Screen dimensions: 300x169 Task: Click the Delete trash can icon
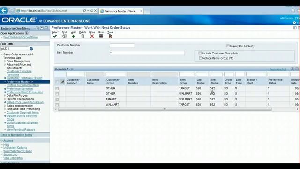(x=82, y=36)
